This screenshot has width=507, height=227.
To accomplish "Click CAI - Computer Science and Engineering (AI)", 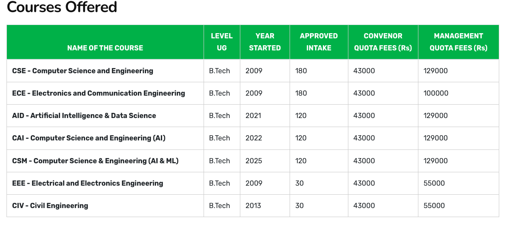I will tap(89, 138).
